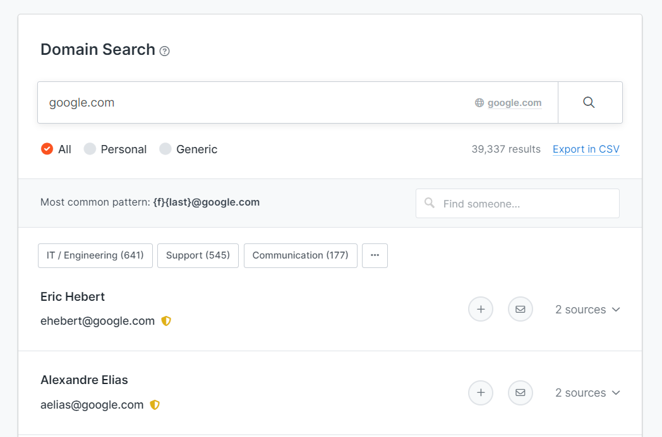Click the envelope icon for Eric Hebert
This screenshot has width=662, height=437.
tap(521, 310)
